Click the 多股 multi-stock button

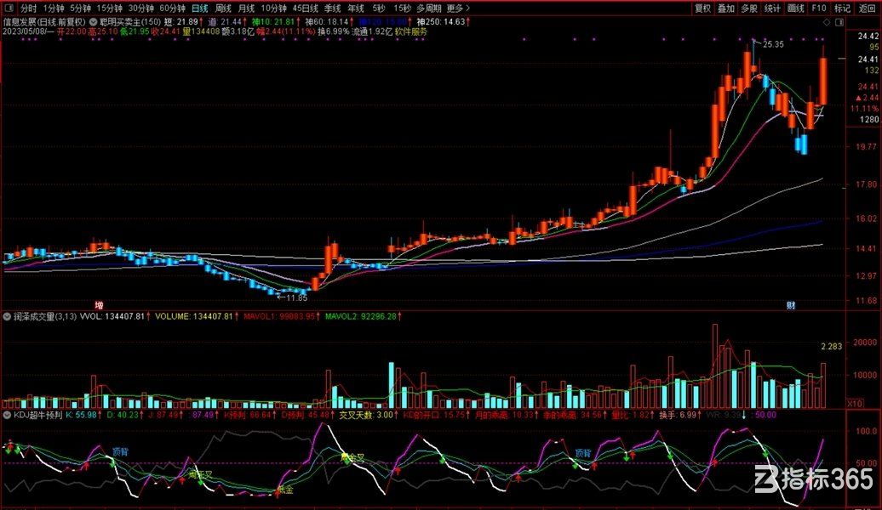tap(749, 8)
